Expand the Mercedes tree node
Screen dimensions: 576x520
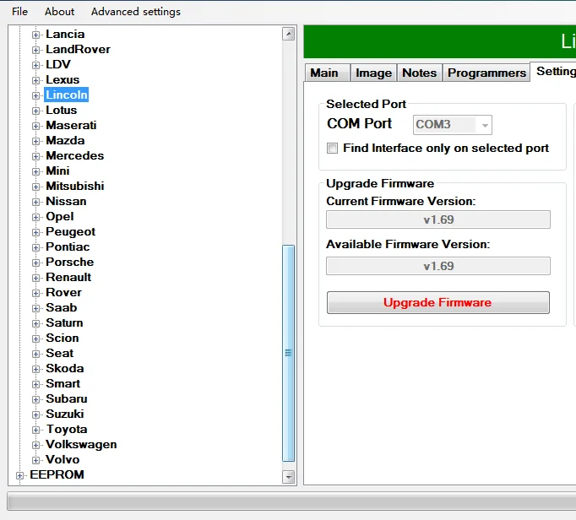35,156
